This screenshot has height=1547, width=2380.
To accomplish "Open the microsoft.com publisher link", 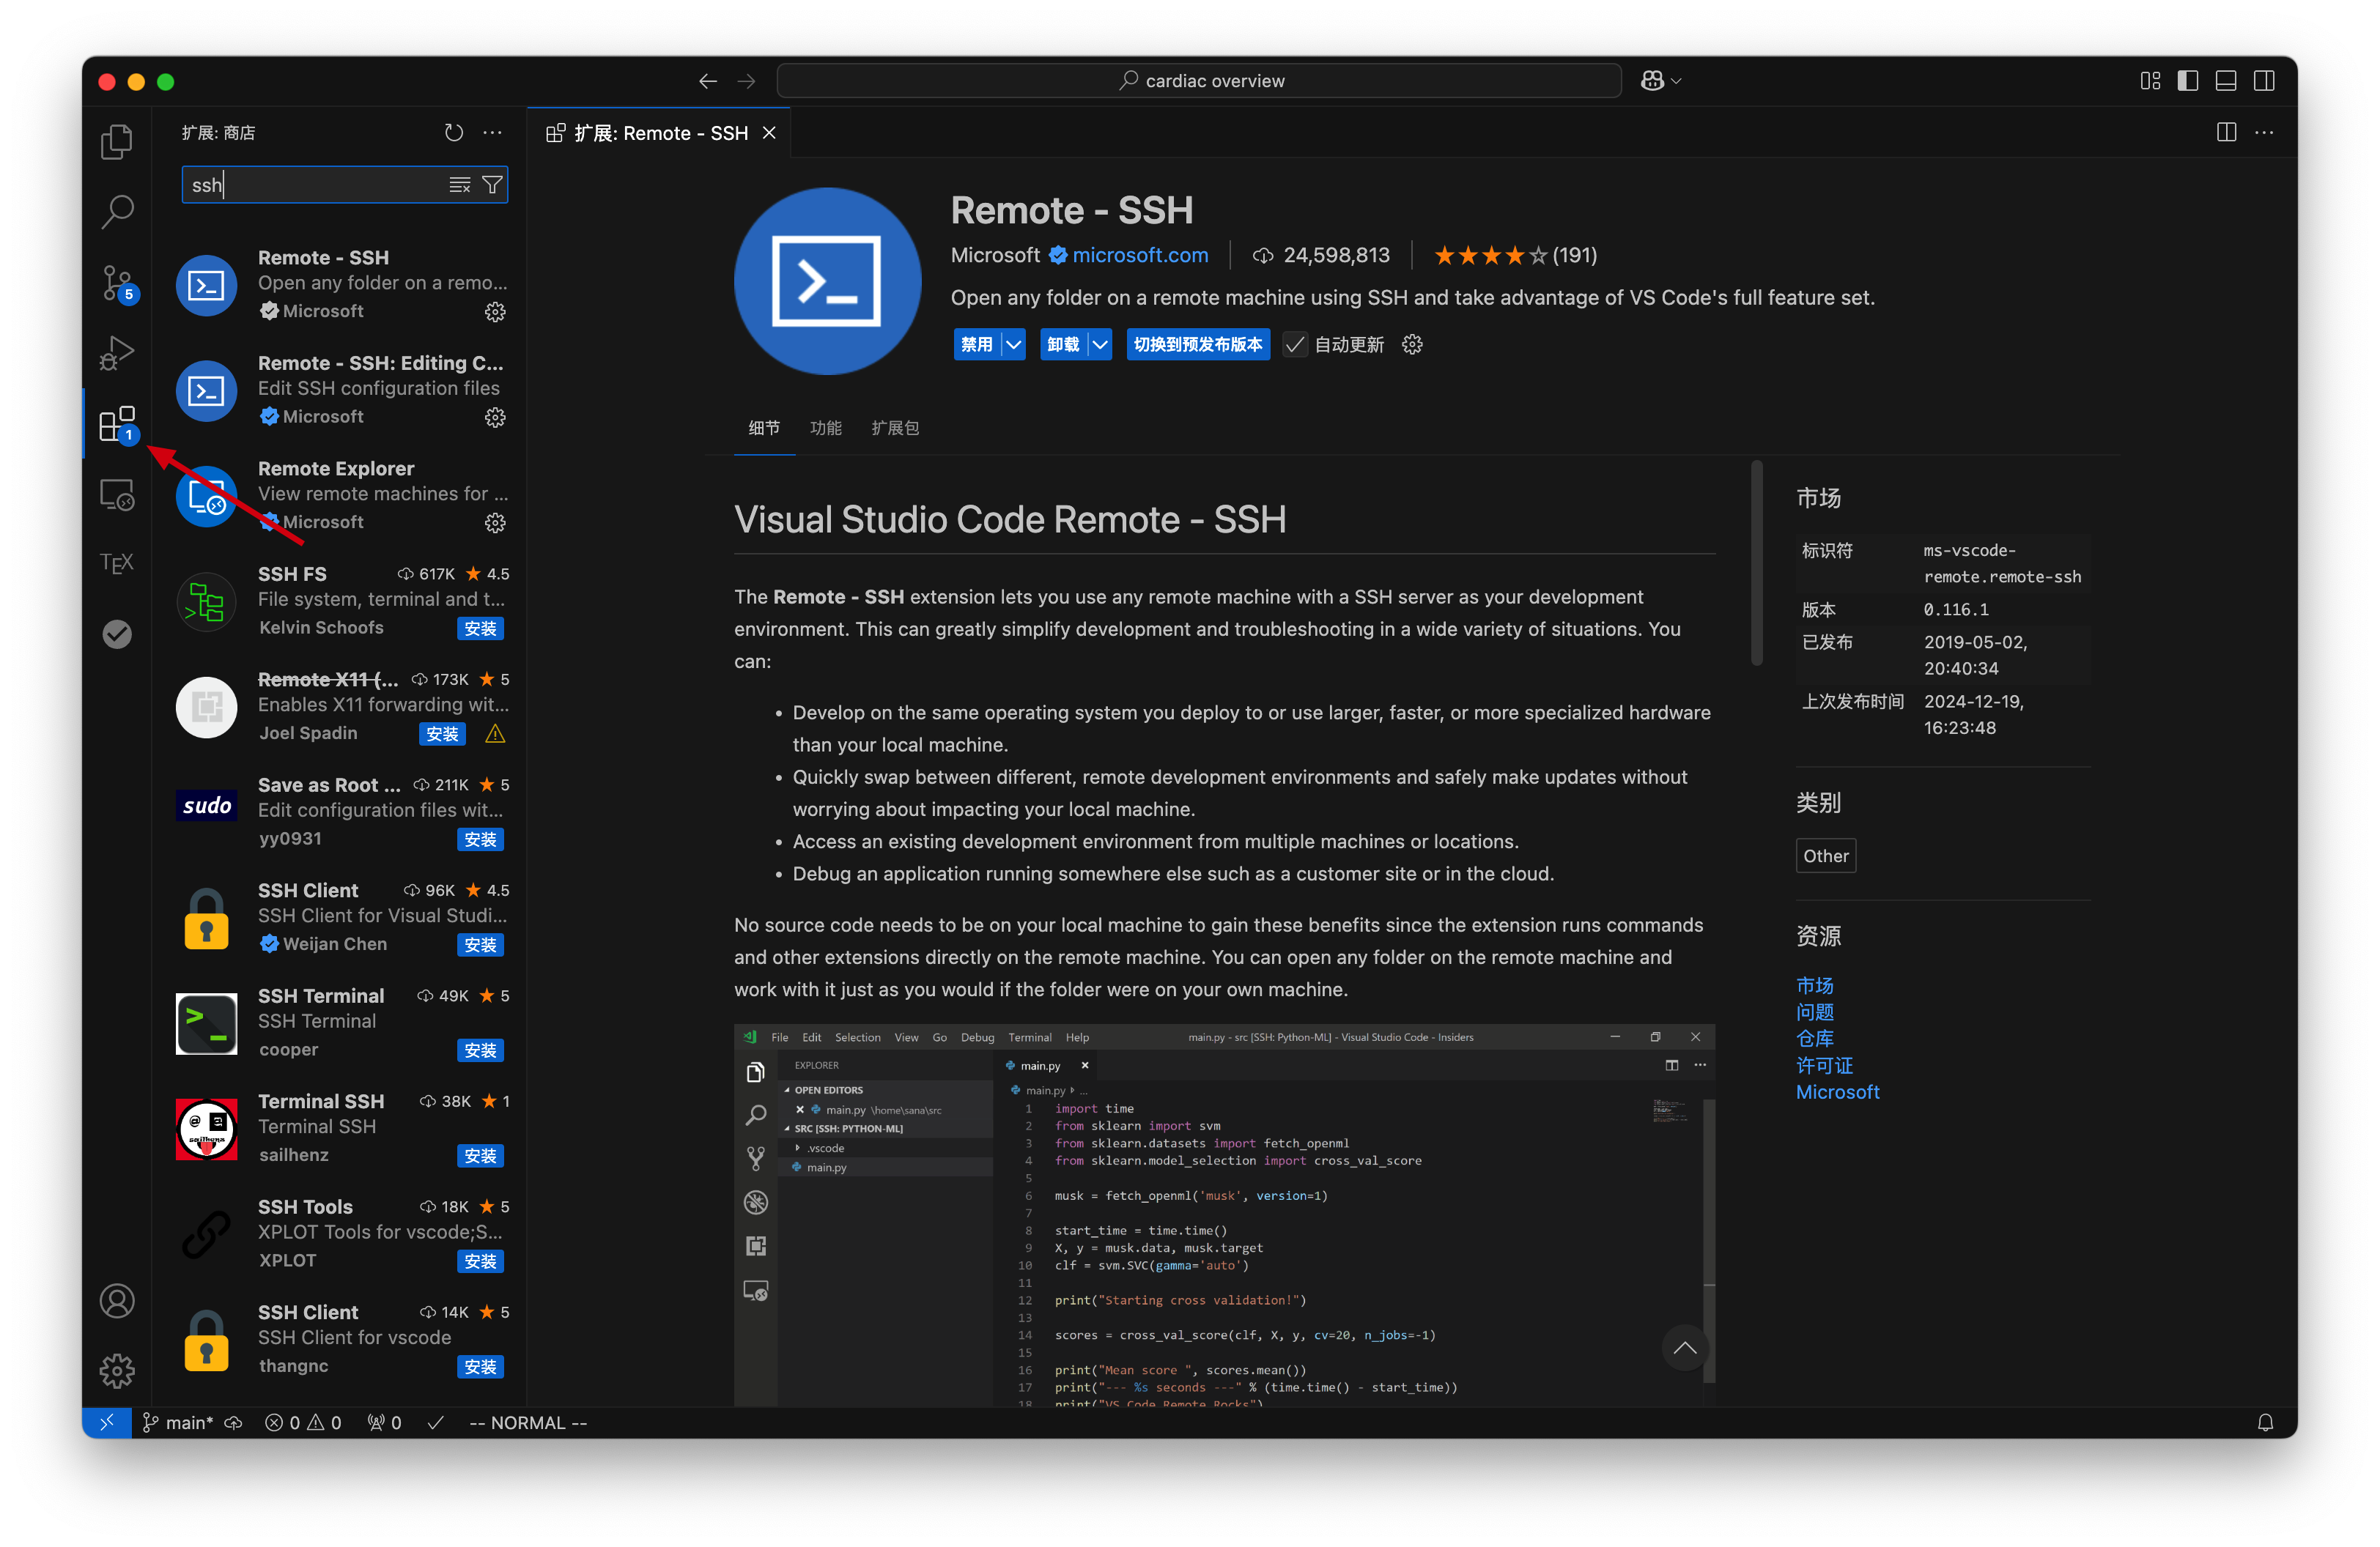I will point(1140,256).
